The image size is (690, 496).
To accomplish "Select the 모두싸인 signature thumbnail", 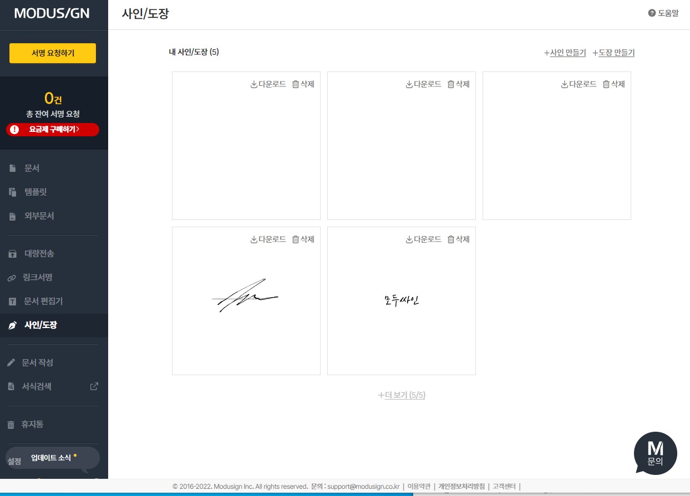I will tap(401, 300).
